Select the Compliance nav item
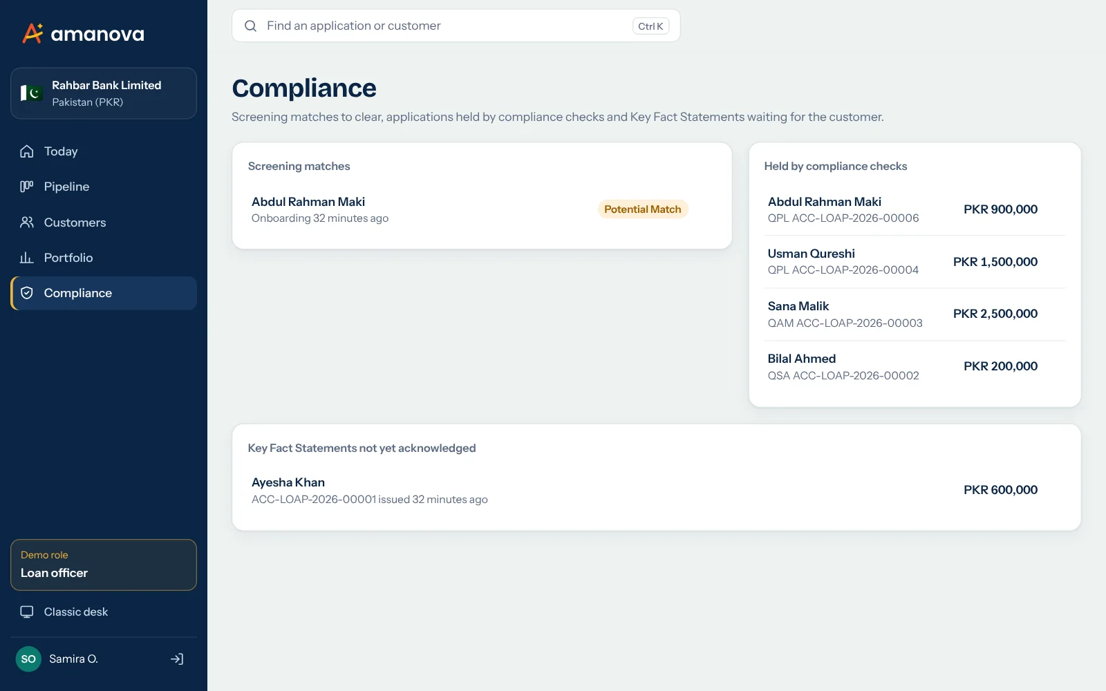The width and height of the screenshot is (1106, 691). click(104, 293)
